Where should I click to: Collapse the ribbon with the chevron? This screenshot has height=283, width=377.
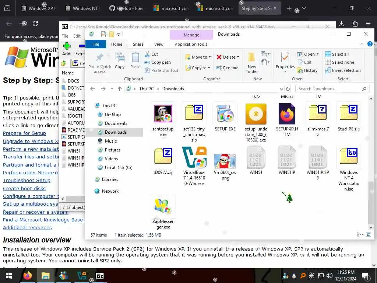point(362,44)
